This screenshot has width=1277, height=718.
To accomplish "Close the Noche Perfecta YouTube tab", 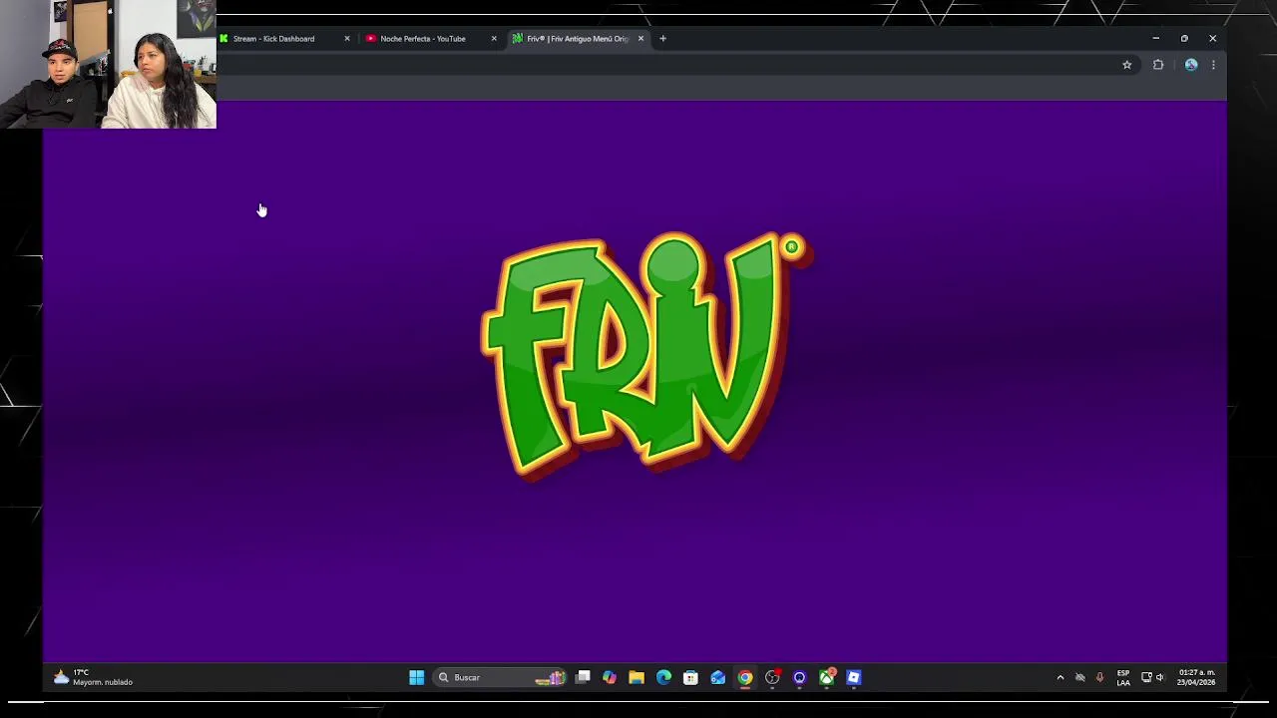I will tap(494, 39).
